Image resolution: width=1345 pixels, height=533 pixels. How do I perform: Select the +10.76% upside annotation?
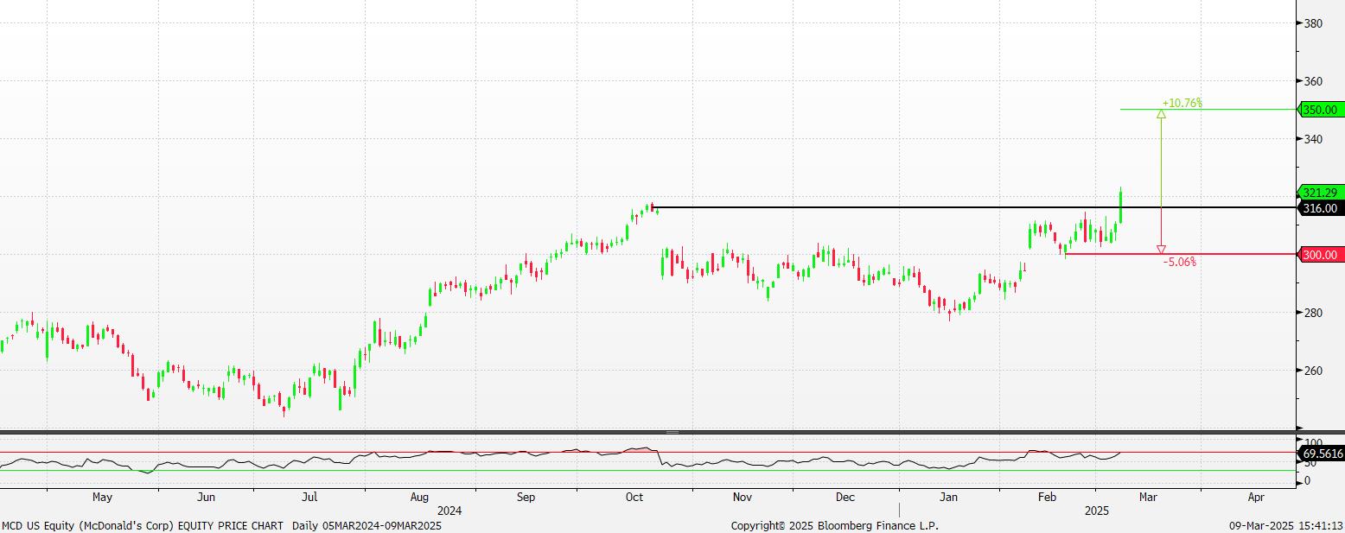pyautogui.click(x=1182, y=104)
